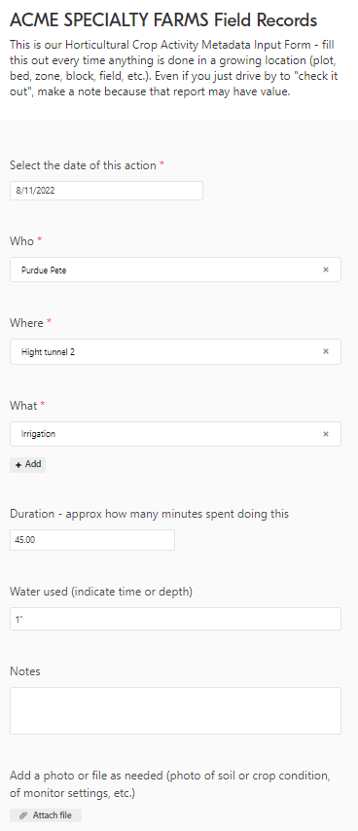Click the "Select the date of this action" label
The image size is (358, 831).
click(x=87, y=165)
